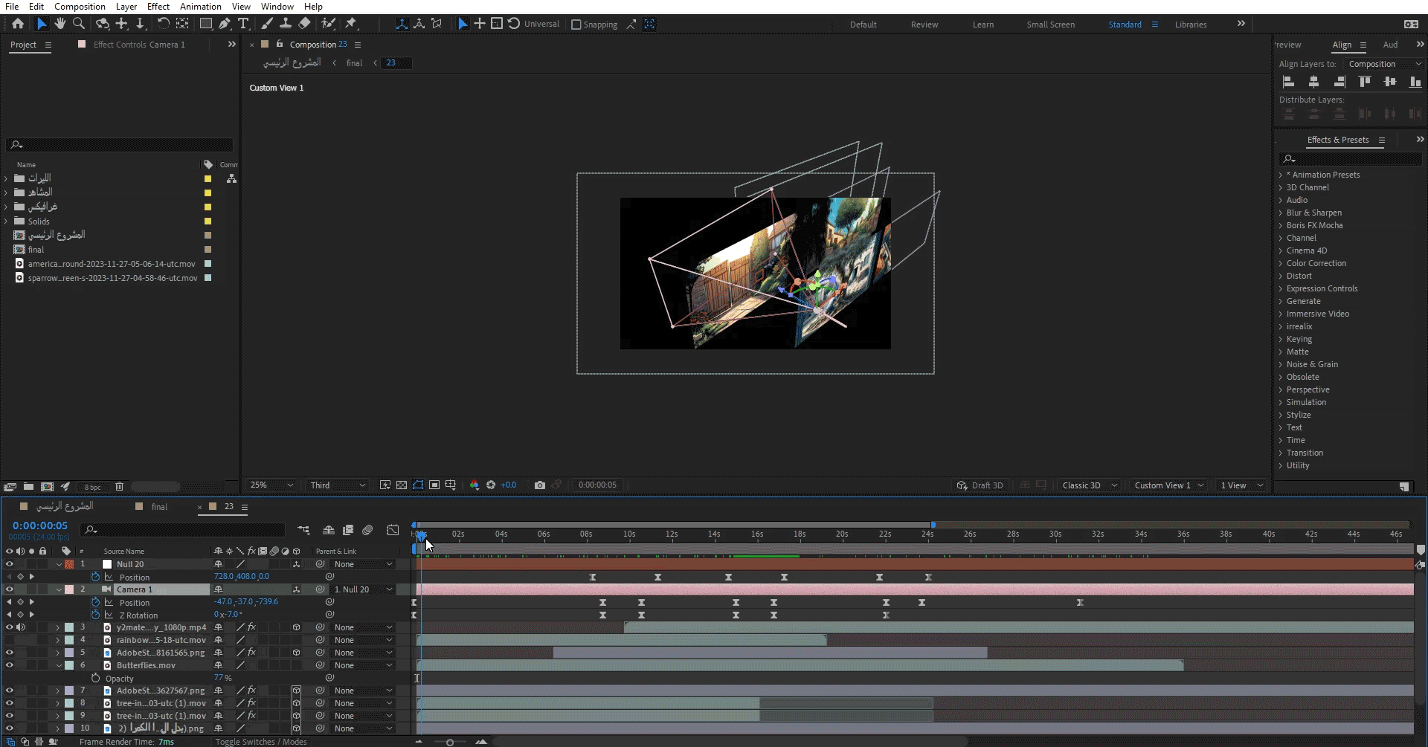Toggle Opacity stopwatch for Butterflies.mov

pos(95,678)
